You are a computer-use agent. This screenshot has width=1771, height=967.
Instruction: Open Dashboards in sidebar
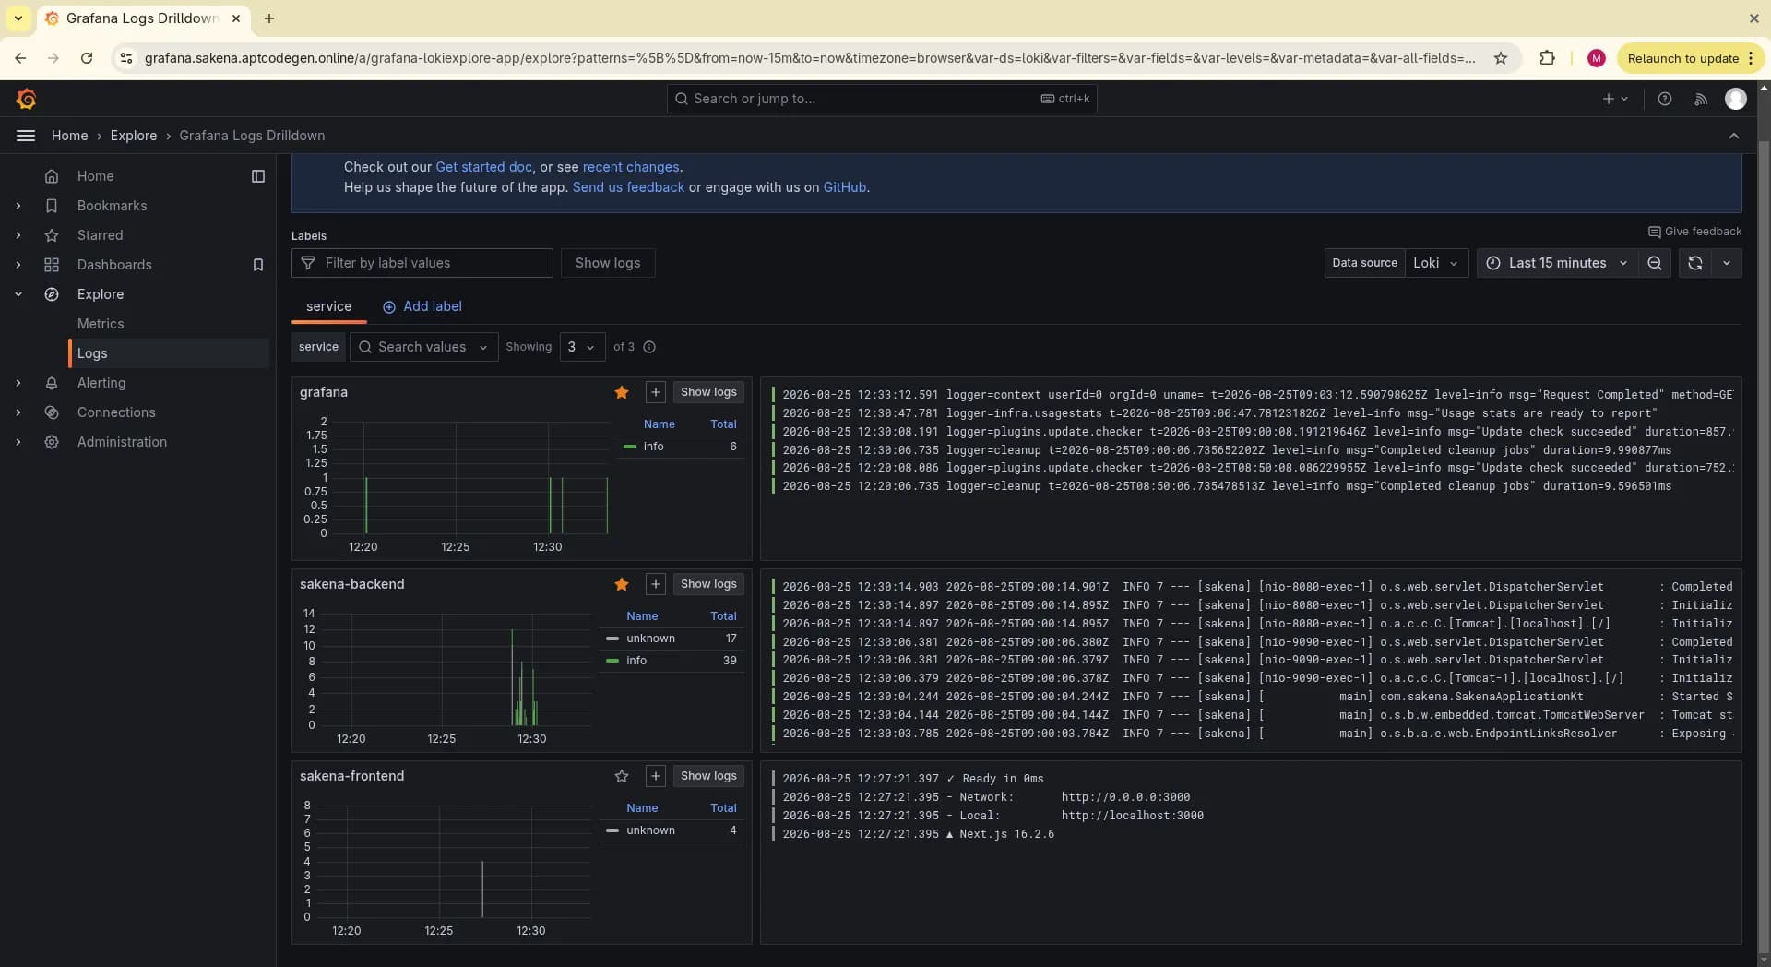coord(114,265)
